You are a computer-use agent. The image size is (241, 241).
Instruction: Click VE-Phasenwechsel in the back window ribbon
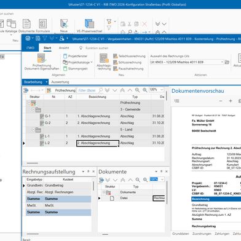89,26
